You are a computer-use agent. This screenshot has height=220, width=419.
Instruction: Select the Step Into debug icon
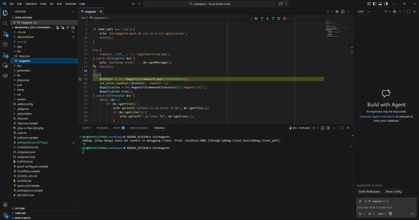pyautogui.click(x=267, y=19)
